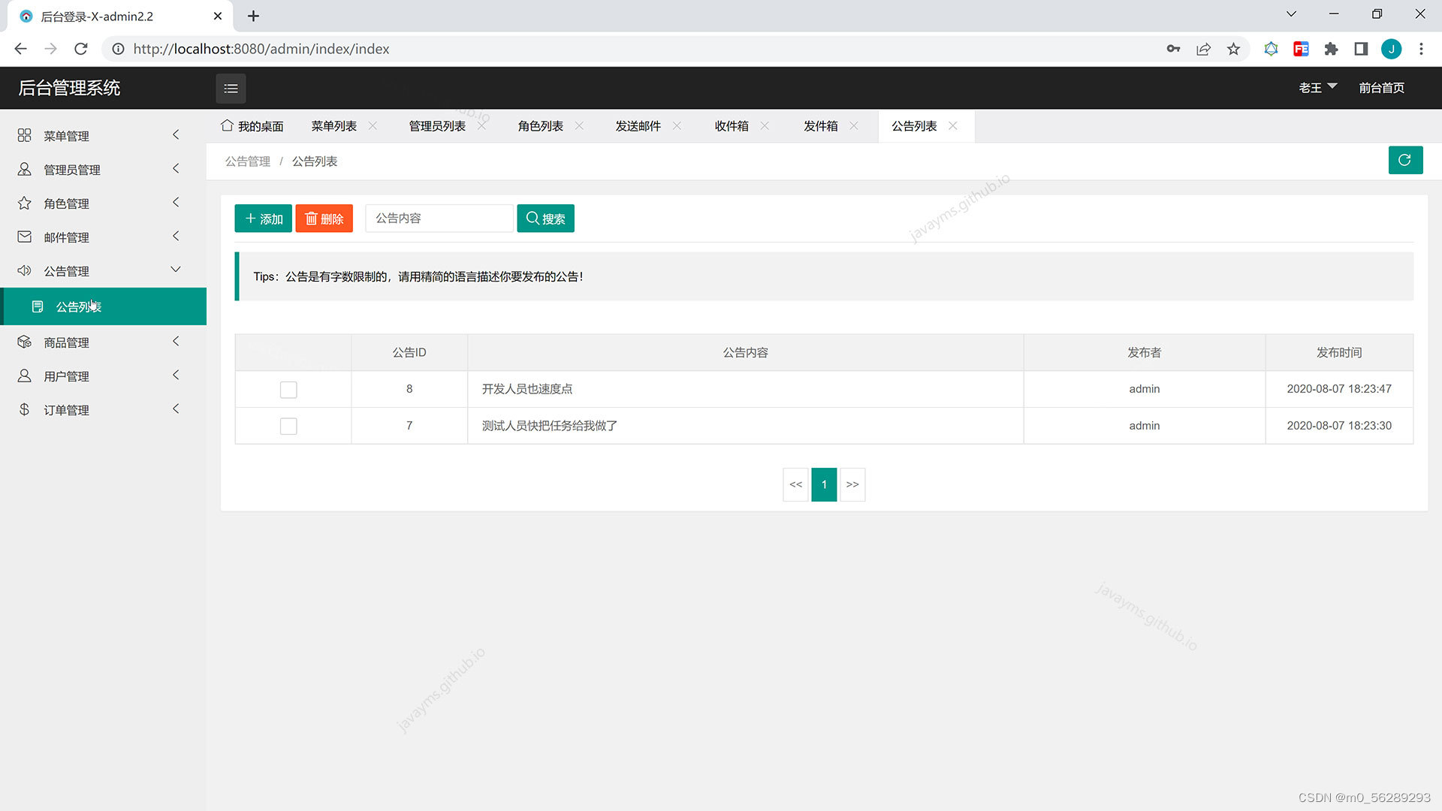Open the browser share icon
1442x811 pixels.
pos(1203,49)
